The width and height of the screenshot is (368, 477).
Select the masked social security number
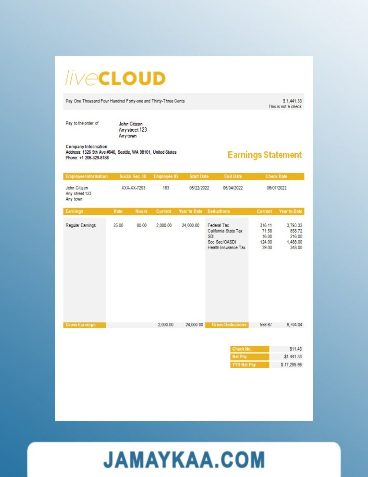pos(133,188)
